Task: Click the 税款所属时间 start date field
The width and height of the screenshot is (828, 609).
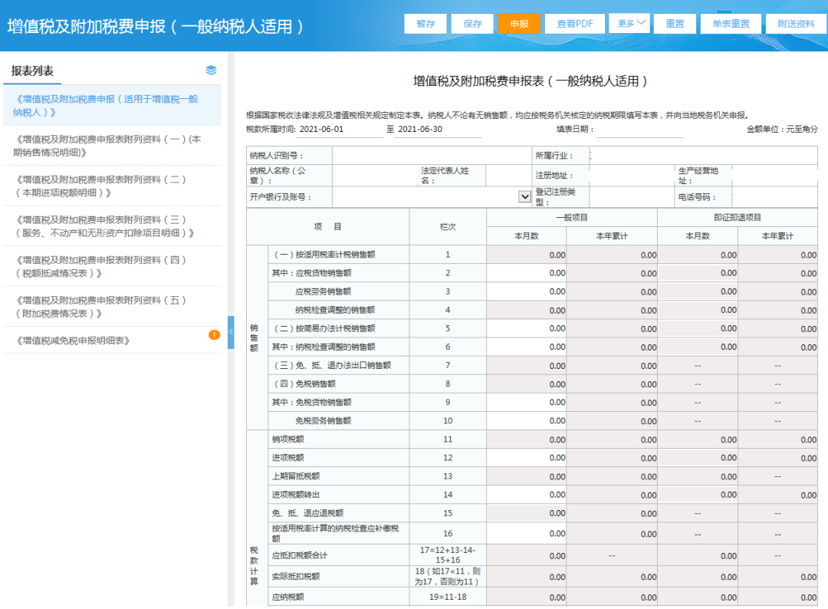Action: tap(340, 130)
